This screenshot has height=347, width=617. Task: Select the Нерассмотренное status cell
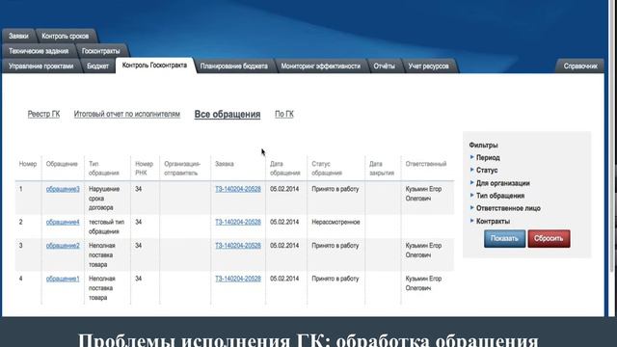335,222
